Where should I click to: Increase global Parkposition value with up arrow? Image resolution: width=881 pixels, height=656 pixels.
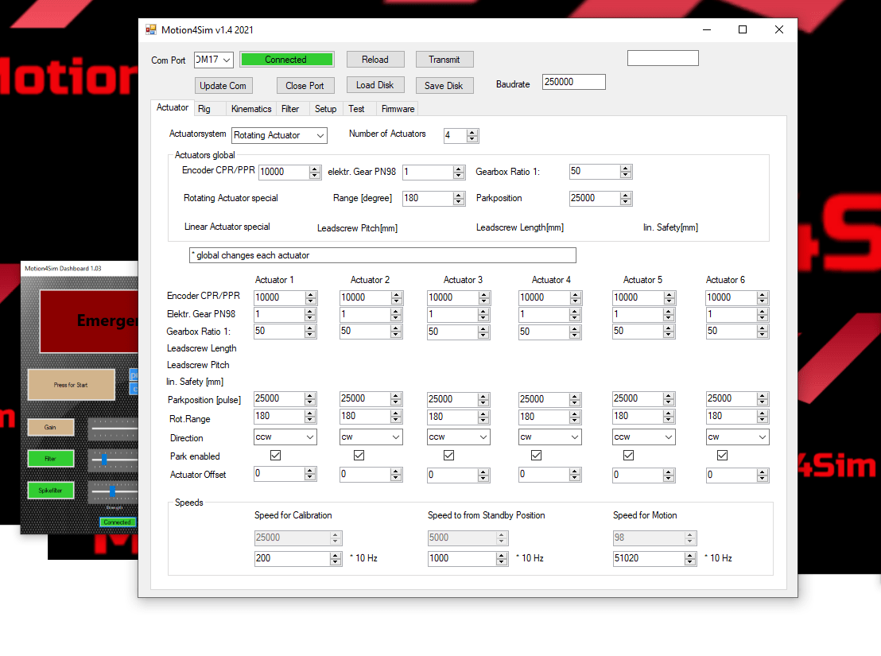(x=626, y=195)
